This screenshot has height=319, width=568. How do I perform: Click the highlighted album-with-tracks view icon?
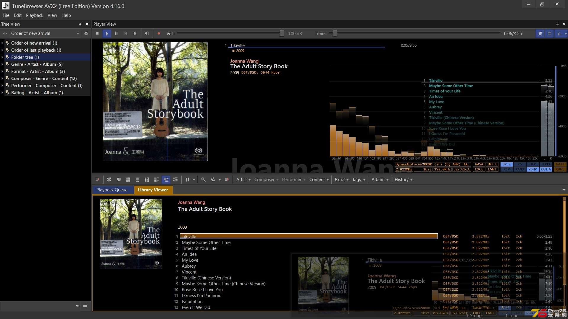click(x=166, y=180)
